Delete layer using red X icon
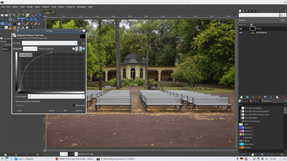The width and height of the screenshot is (287, 161). [284, 97]
